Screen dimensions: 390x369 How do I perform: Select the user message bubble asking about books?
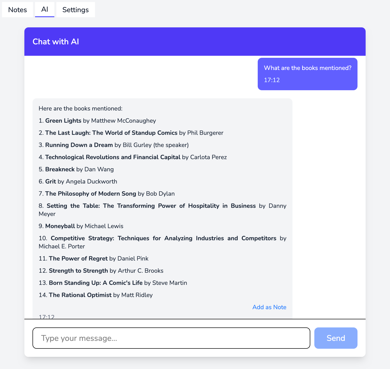tap(307, 74)
